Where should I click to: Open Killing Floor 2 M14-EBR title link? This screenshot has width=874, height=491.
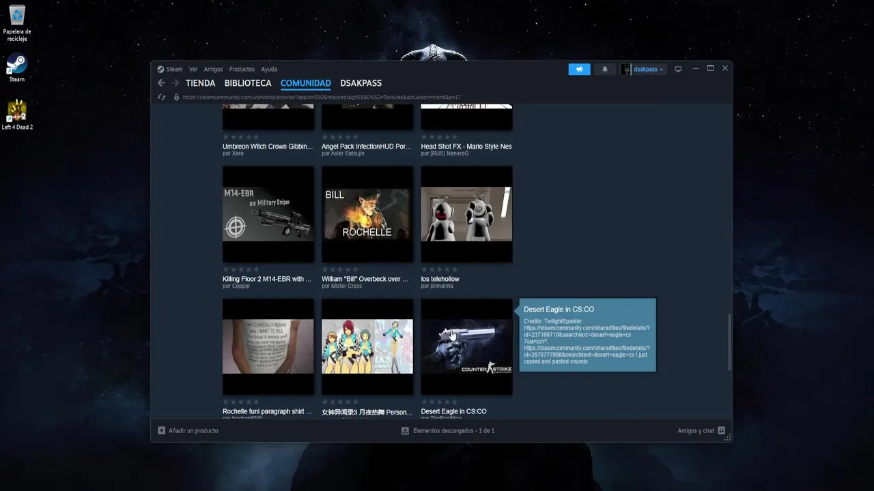tap(267, 279)
